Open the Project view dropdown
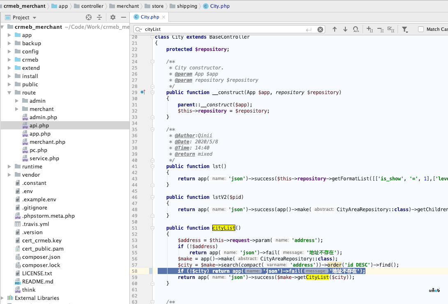This screenshot has height=304, width=448. (x=34, y=18)
